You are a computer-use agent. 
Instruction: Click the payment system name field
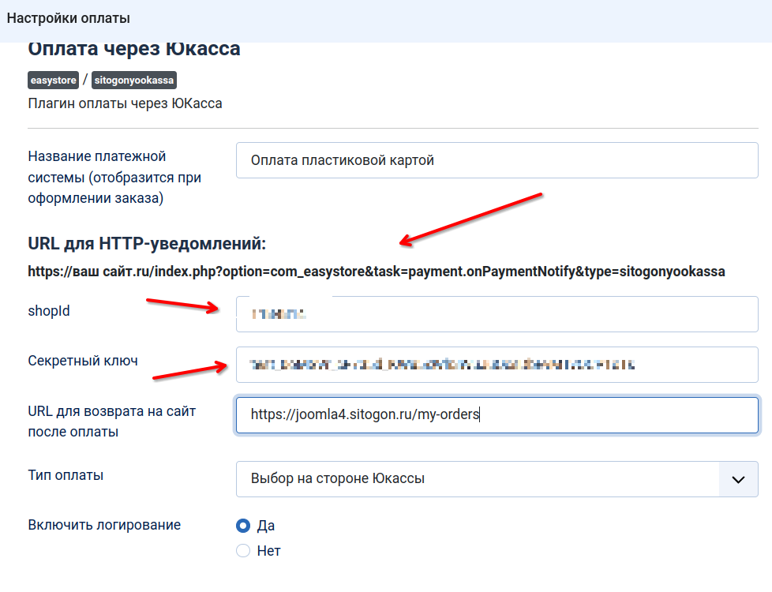tap(497, 161)
